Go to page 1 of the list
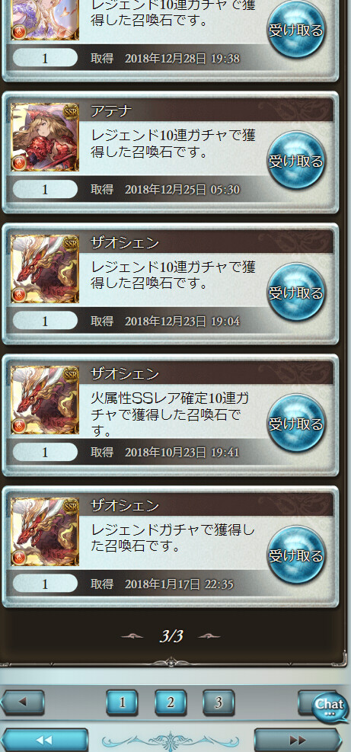The height and width of the screenshot is (752, 351). point(122,703)
